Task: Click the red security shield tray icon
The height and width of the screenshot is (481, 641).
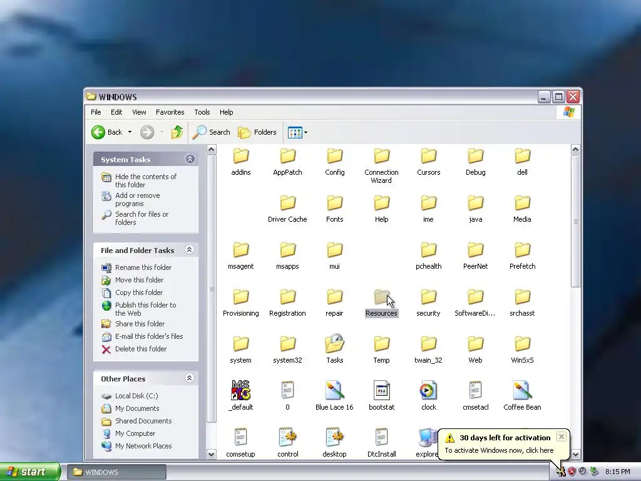Action: [572, 472]
